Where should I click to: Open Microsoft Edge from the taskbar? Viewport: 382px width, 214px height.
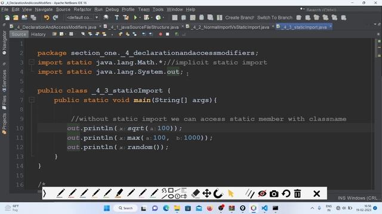(x=166, y=208)
